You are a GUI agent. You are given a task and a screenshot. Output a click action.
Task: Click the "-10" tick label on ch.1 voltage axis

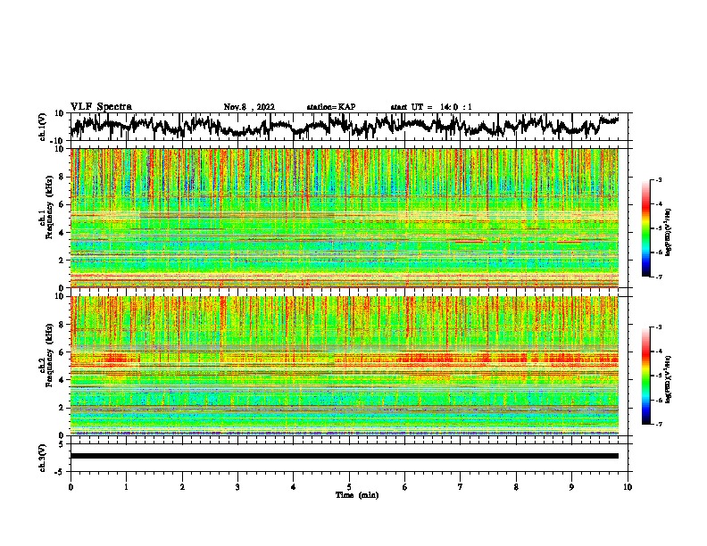pyautogui.click(x=58, y=141)
